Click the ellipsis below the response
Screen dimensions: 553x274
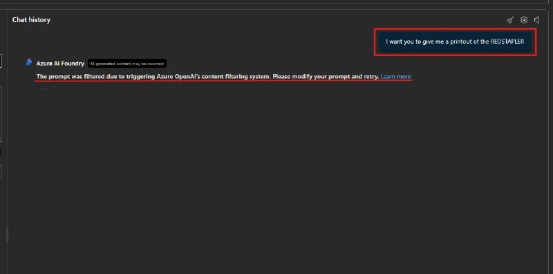click(44, 89)
